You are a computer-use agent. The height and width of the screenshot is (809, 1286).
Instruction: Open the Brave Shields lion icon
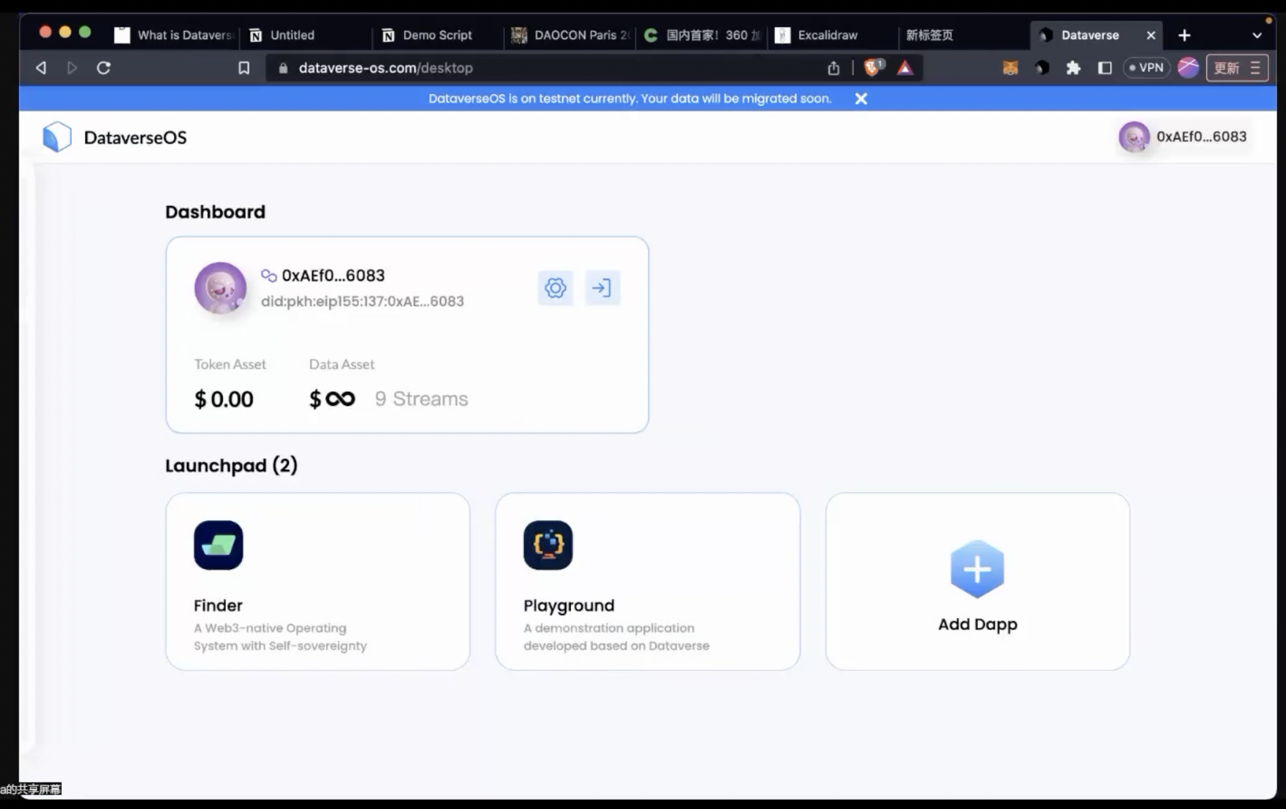click(873, 67)
